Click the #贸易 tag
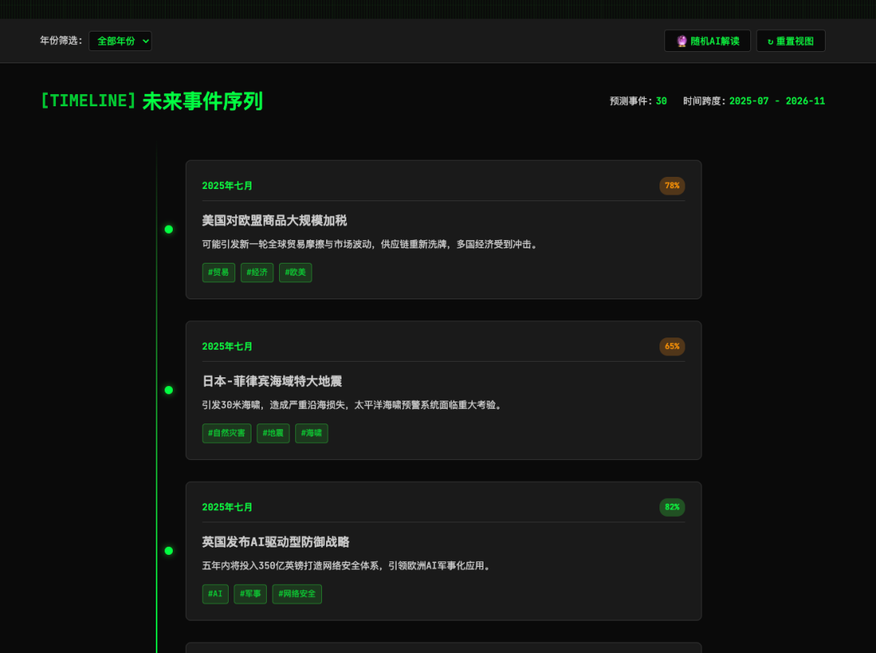The width and height of the screenshot is (876, 653). pos(218,273)
